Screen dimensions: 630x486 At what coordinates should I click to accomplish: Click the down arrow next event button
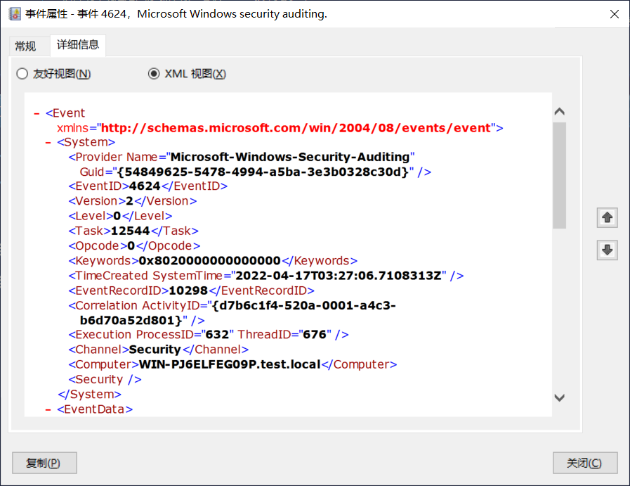[608, 250]
